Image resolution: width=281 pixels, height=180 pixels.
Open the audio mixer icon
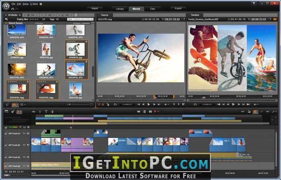point(34,111)
